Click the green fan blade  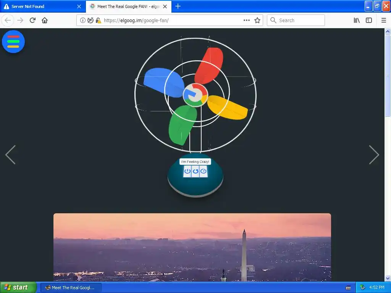tap(182, 125)
